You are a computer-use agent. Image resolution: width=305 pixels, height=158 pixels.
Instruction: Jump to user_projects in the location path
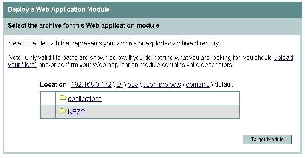point(162,84)
